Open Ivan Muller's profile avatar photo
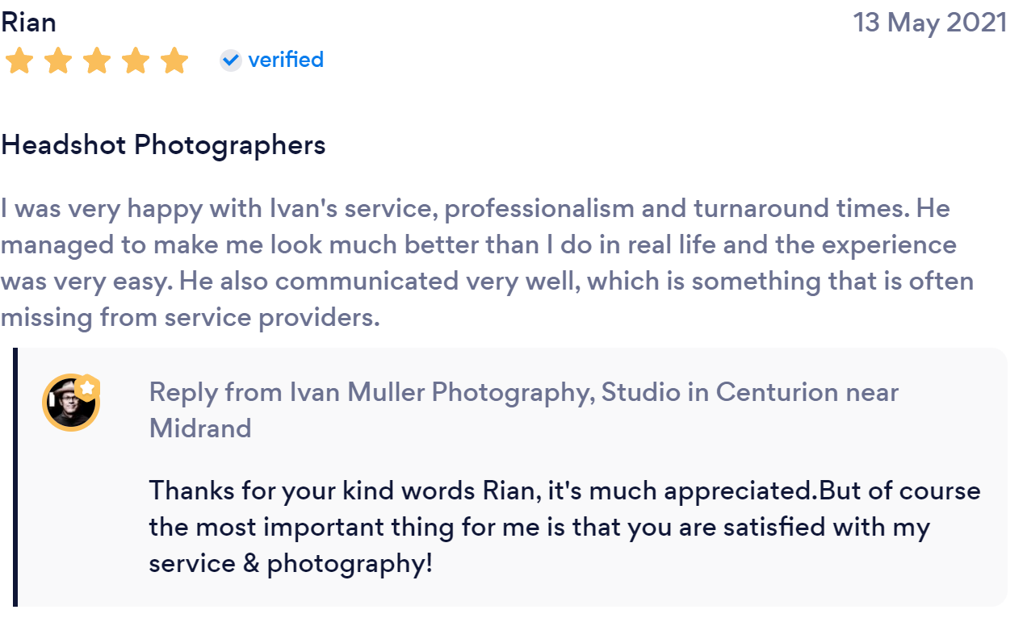 [x=70, y=403]
